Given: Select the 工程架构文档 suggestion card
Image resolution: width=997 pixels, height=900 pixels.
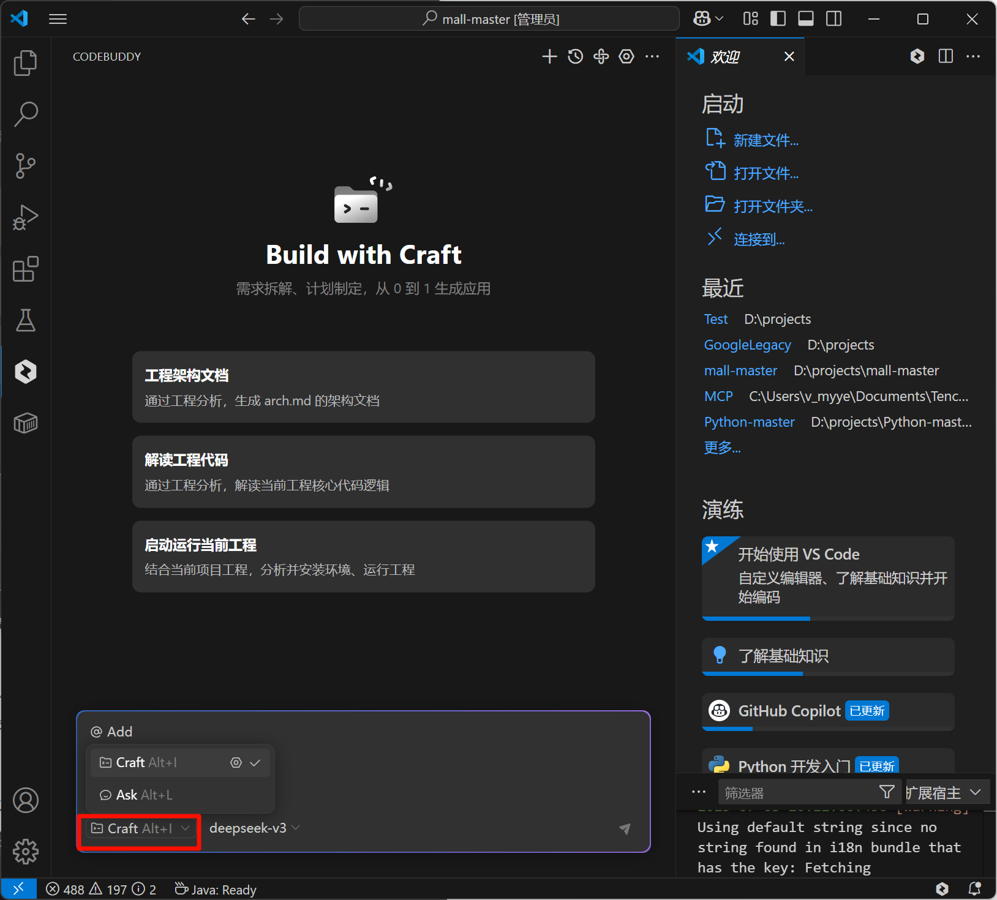Looking at the screenshot, I should [x=363, y=387].
